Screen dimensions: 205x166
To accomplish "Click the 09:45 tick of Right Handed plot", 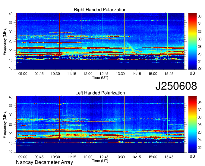I will 39,74.
